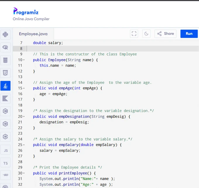Open the Programiz logo link
The height and width of the screenshot is (188, 199).
coord(26,11)
